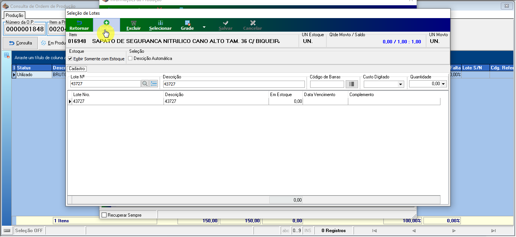Click the grid icon on left sidebar

point(7,55)
